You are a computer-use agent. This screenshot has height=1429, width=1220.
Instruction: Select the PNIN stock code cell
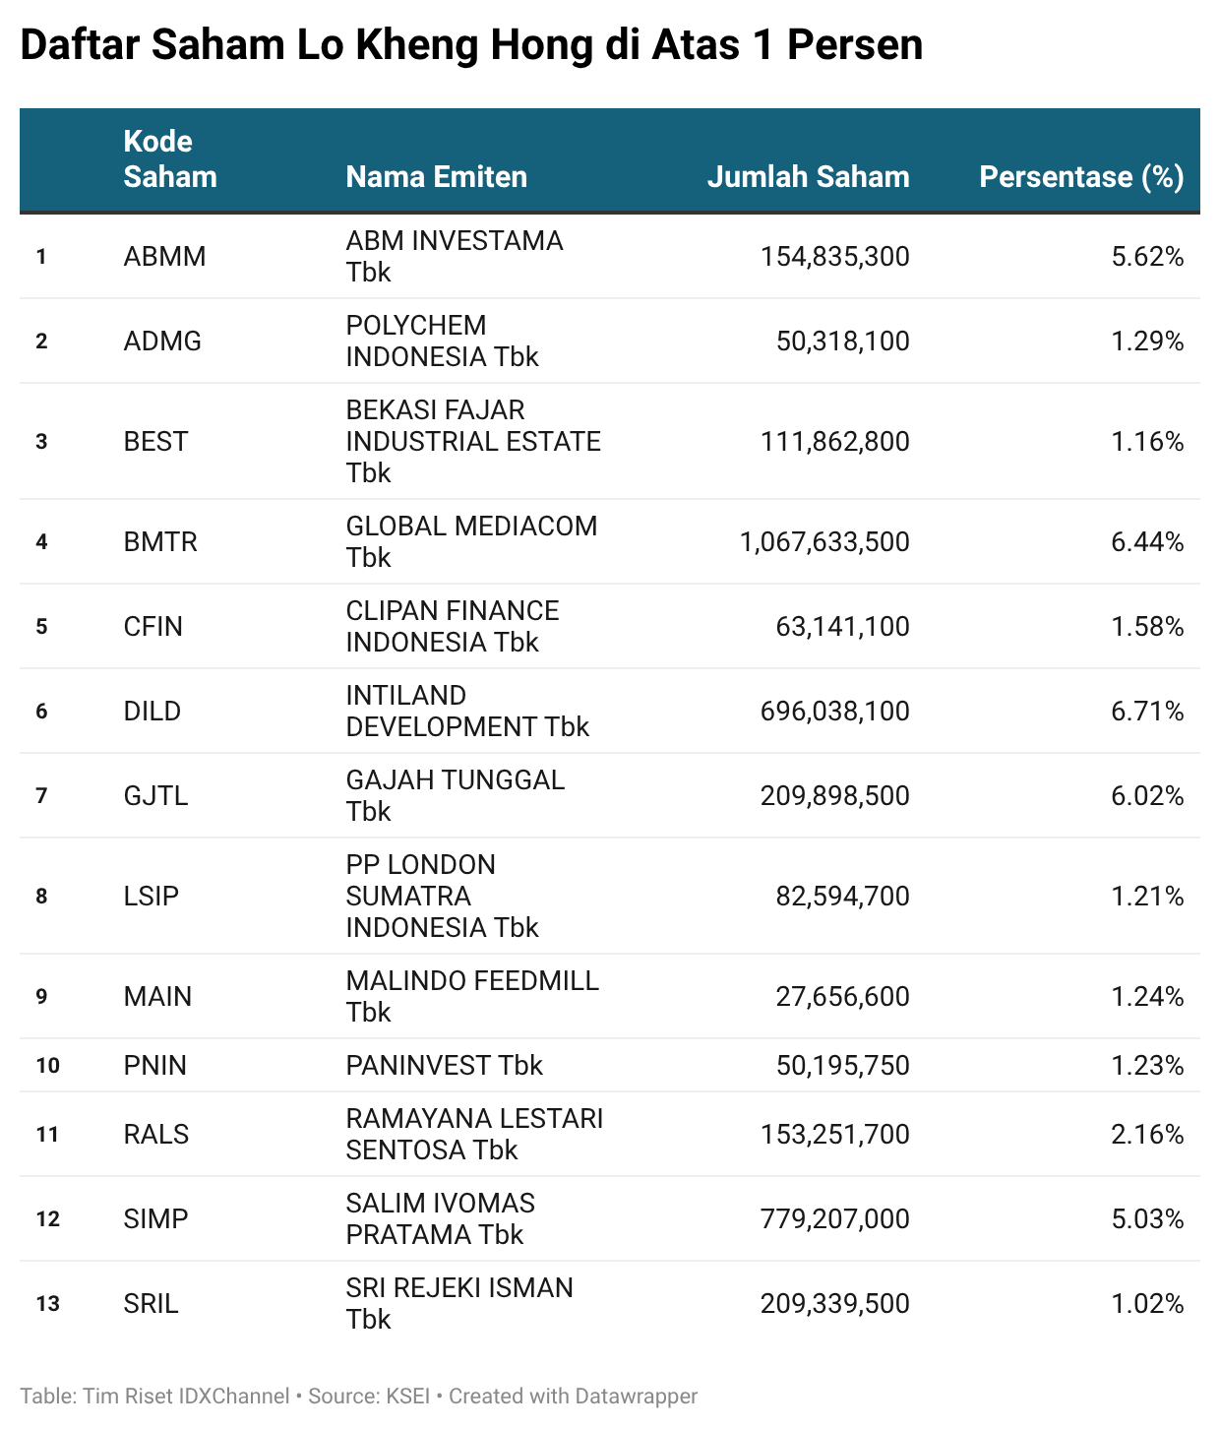(154, 1066)
